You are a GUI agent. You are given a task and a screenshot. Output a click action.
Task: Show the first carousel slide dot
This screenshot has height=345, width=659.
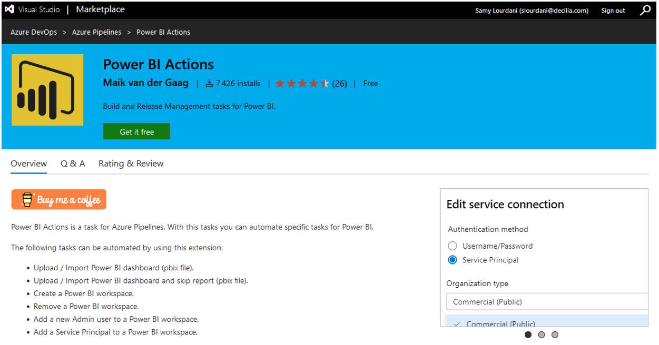click(528, 334)
